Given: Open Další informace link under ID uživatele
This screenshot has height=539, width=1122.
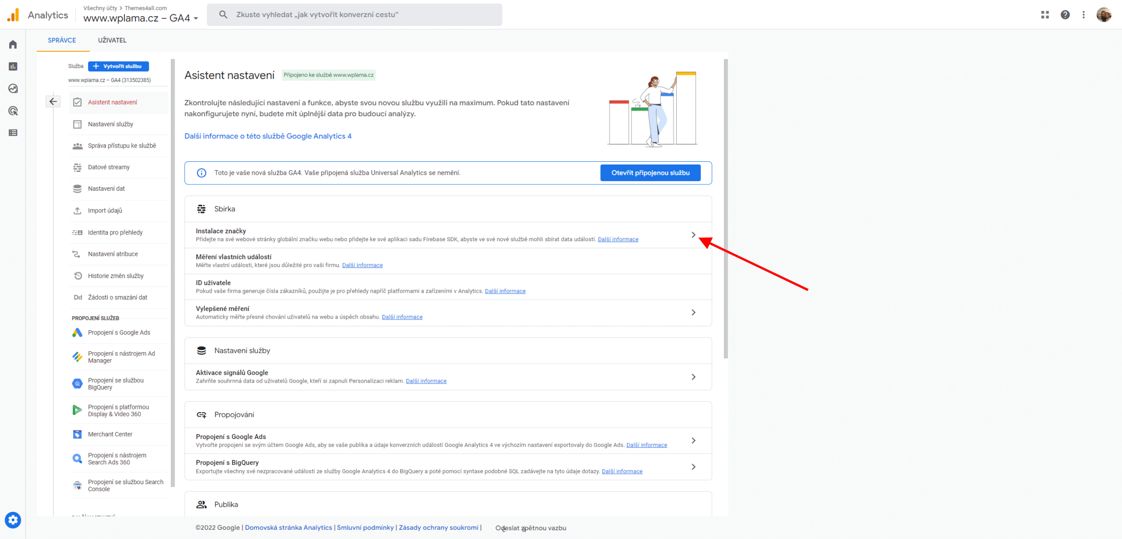Looking at the screenshot, I should coord(505,291).
